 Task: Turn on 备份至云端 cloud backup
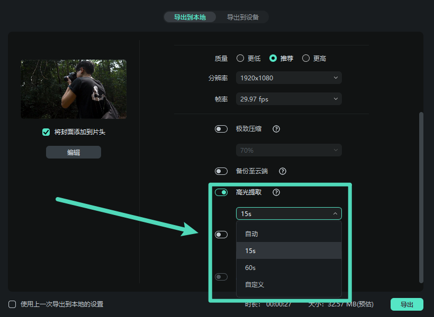(221, 171)
